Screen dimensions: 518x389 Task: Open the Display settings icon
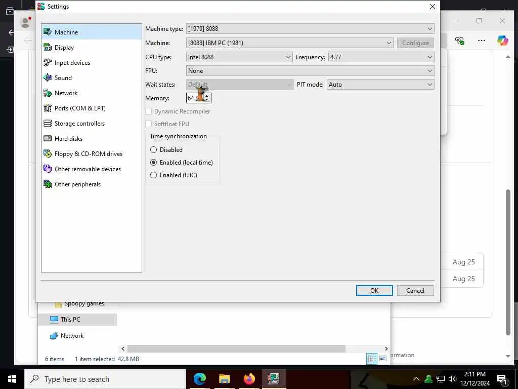[x=48, y=47]
